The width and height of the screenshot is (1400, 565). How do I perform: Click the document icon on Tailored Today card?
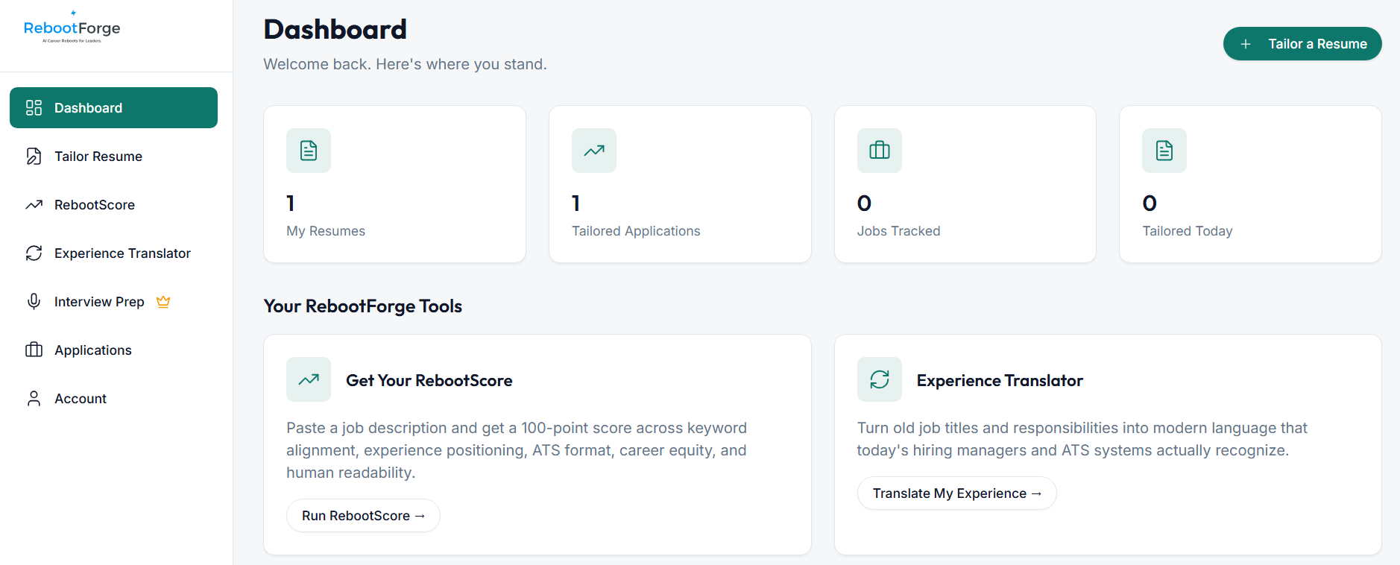(1164, 150)
